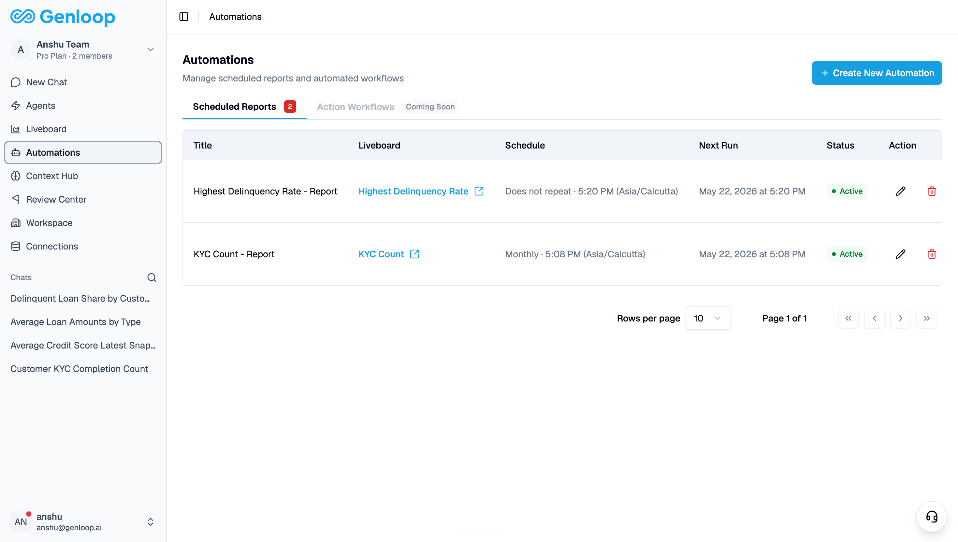Click the Connections database icon
This screenshot has height=542, width=958.
point(16,247)
